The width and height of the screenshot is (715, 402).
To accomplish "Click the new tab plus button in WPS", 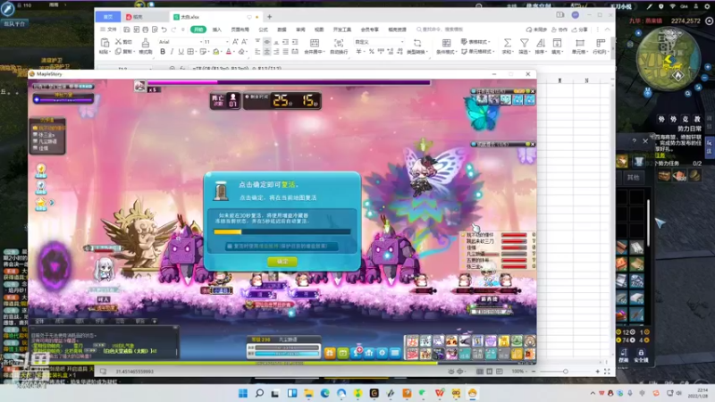I will point(270,17).
